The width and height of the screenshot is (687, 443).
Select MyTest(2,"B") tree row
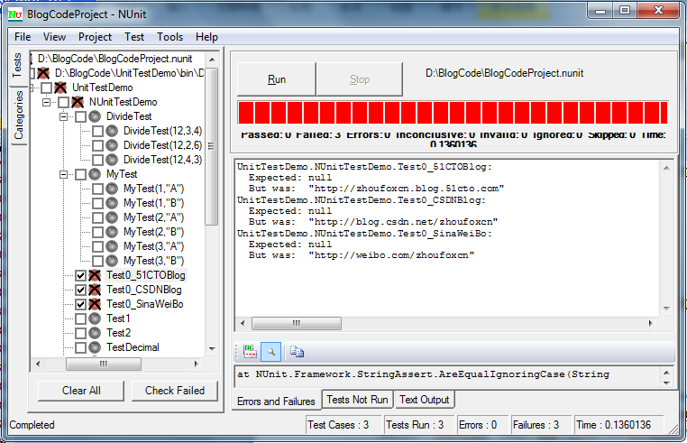tap(154, 233)
